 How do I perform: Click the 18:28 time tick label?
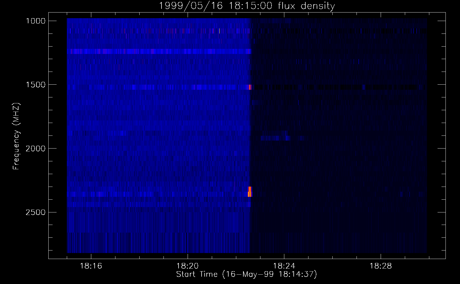(x=380, y=266)
